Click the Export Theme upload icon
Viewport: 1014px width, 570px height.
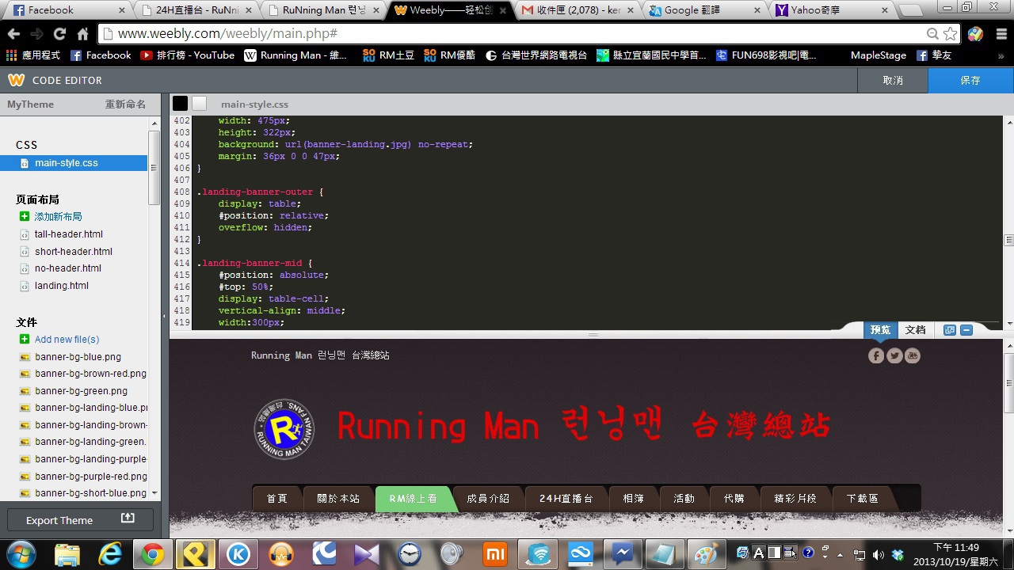[127, 519]
